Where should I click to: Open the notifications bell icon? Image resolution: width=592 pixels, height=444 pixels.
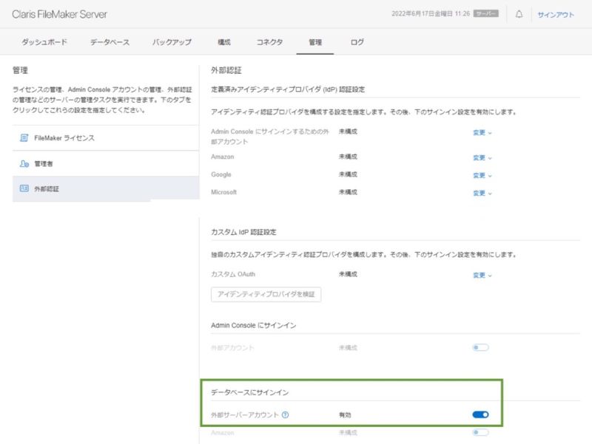pyautogui.click(x=519, y=14)
